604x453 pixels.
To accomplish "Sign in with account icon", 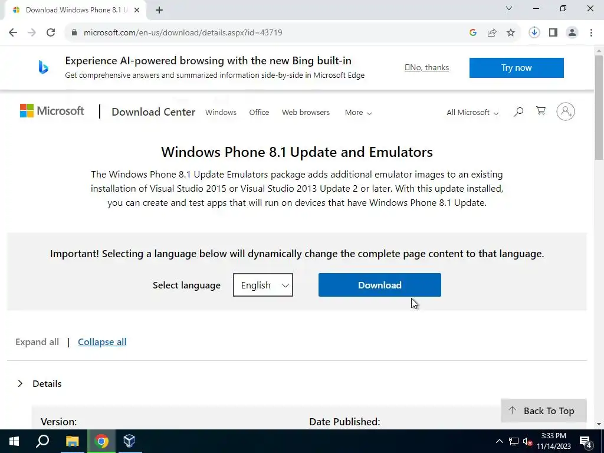I will 566,111.
